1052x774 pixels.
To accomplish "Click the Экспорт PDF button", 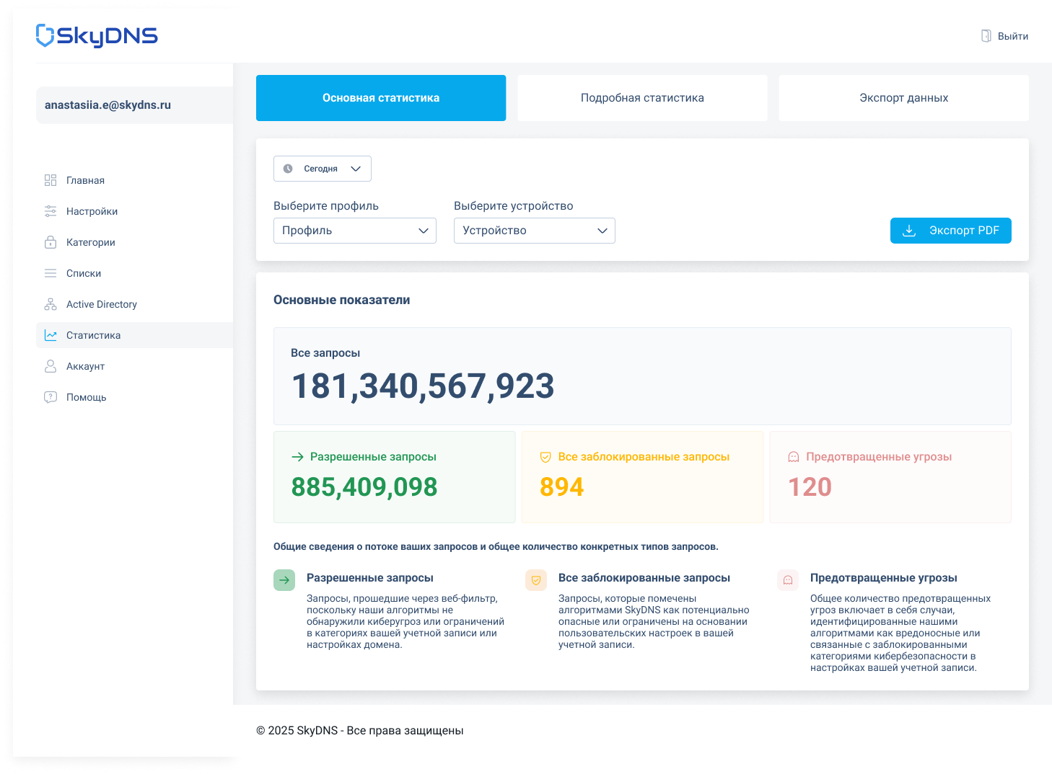I will point(951,231).
